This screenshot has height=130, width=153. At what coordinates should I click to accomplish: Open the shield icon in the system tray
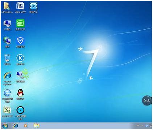146,126
